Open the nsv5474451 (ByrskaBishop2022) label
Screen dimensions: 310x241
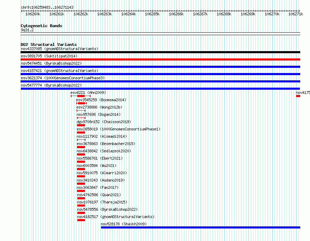(51, 63)
